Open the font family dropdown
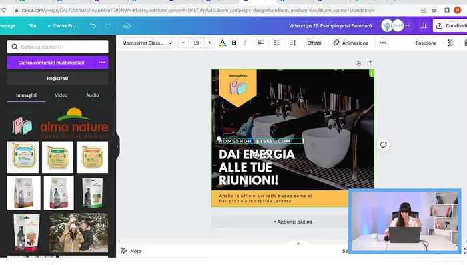The width and height of the screenshot is (467, 265). [147, 43]
